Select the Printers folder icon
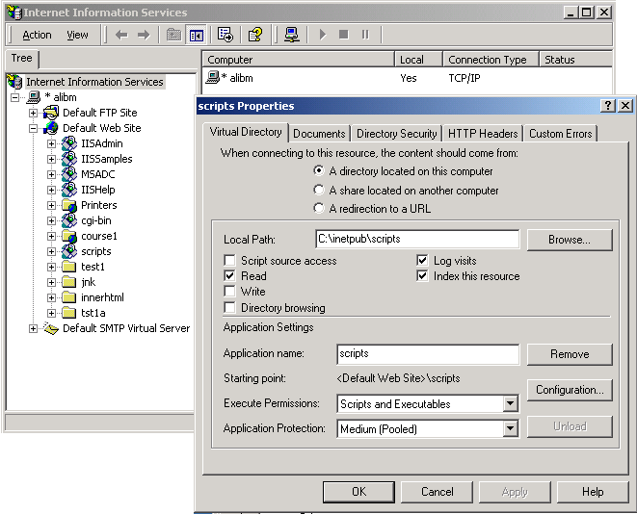Screen dimensions: 637x514 point(69,205)
